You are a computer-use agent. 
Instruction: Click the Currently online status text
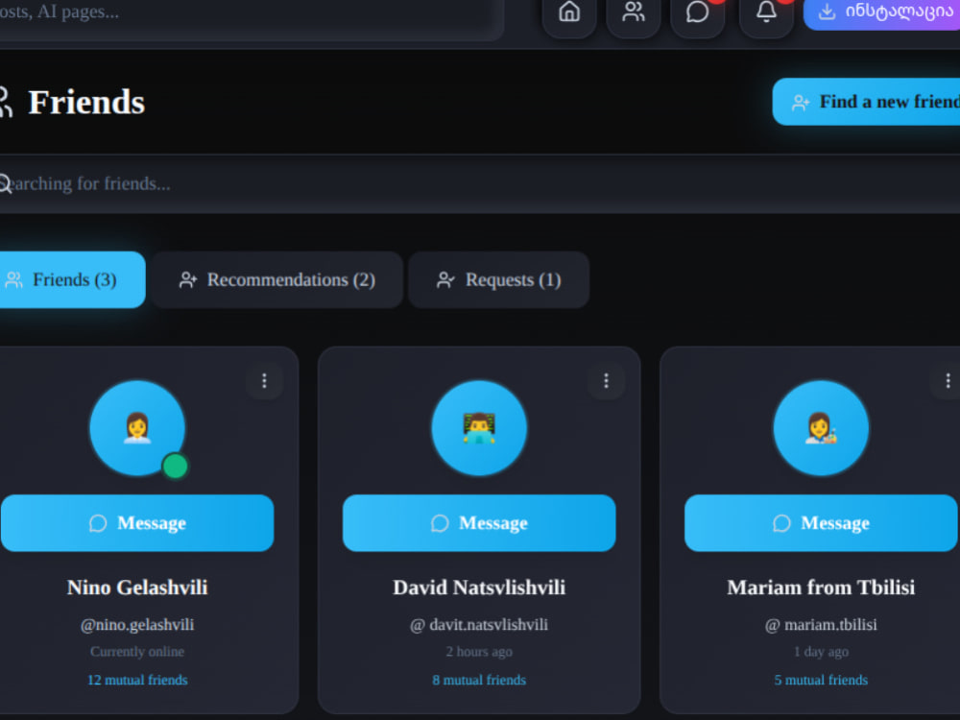click(x=137, y=652)
